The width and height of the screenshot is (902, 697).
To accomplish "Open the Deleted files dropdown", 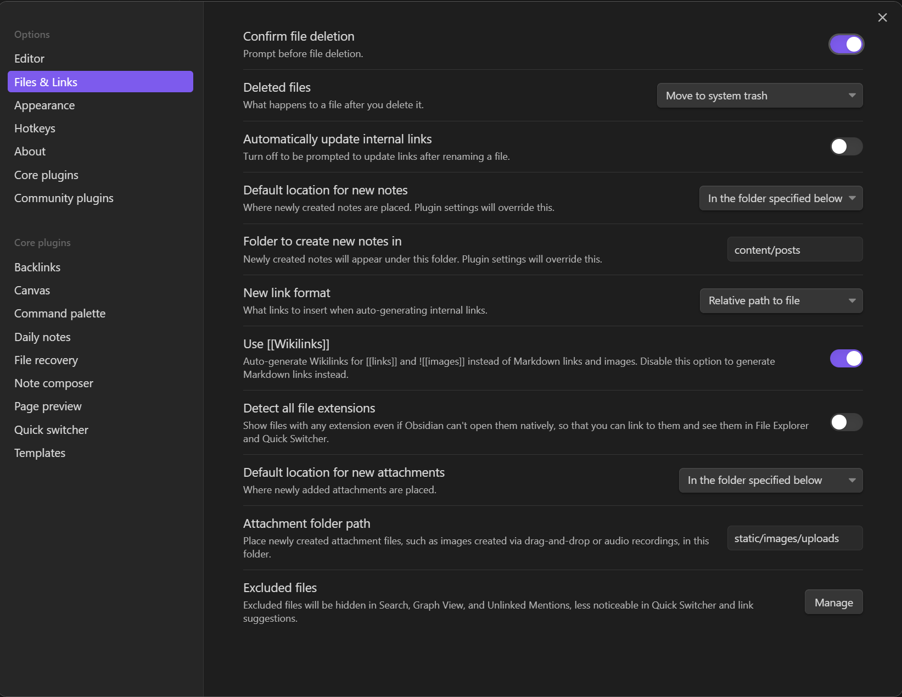I will [x=759, y=95].
